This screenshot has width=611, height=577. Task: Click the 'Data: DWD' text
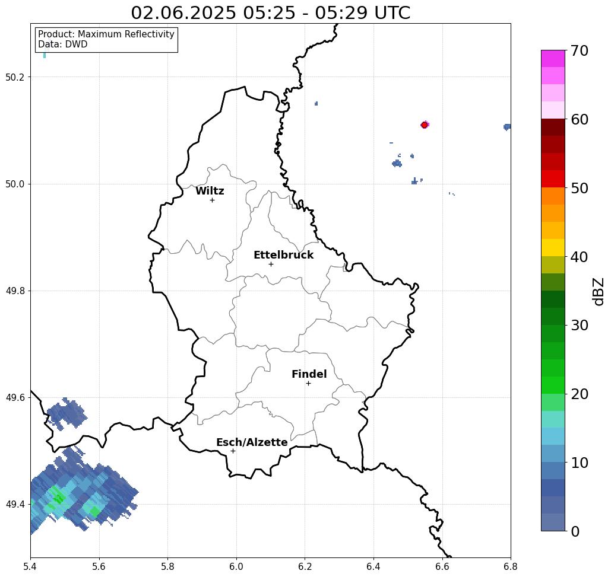[x=63, y=44]
